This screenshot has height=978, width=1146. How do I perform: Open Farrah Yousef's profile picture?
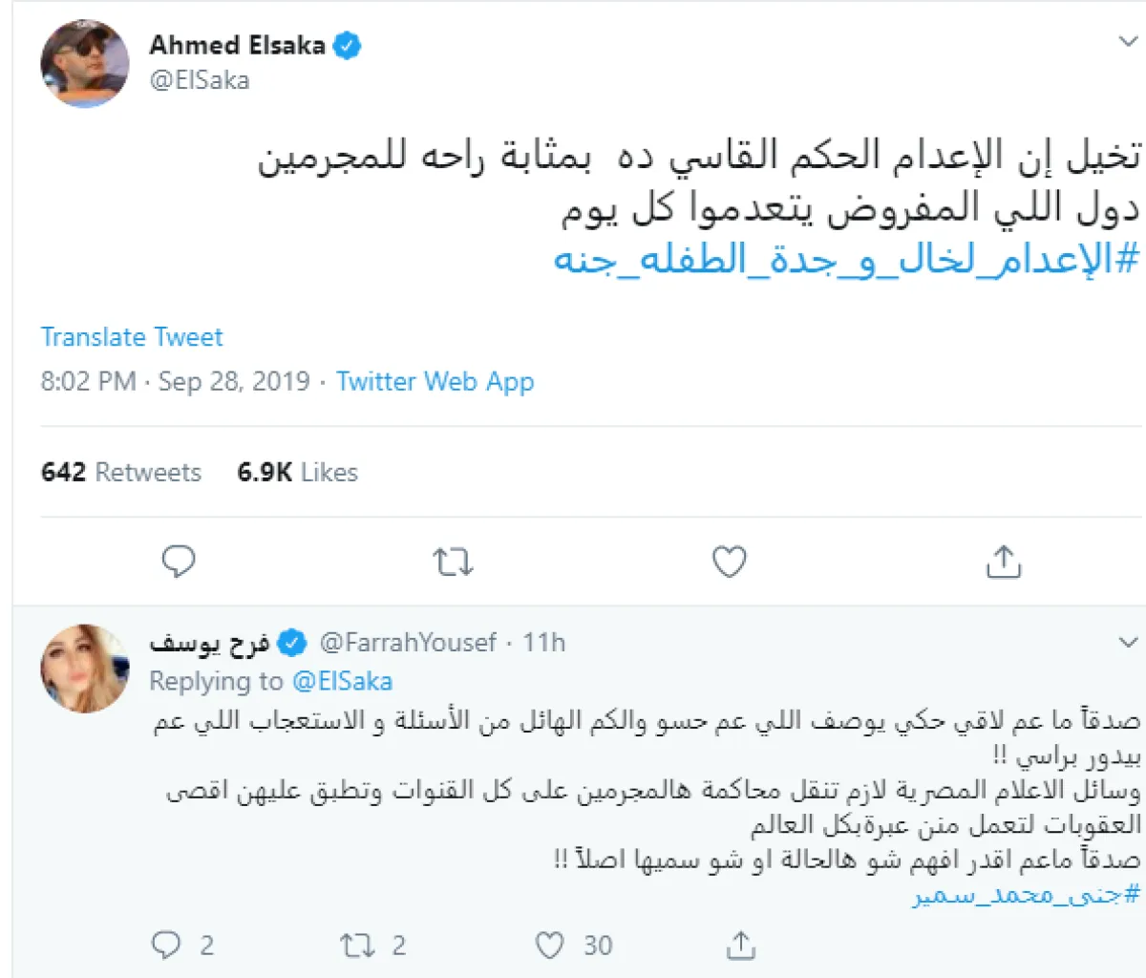84,669
